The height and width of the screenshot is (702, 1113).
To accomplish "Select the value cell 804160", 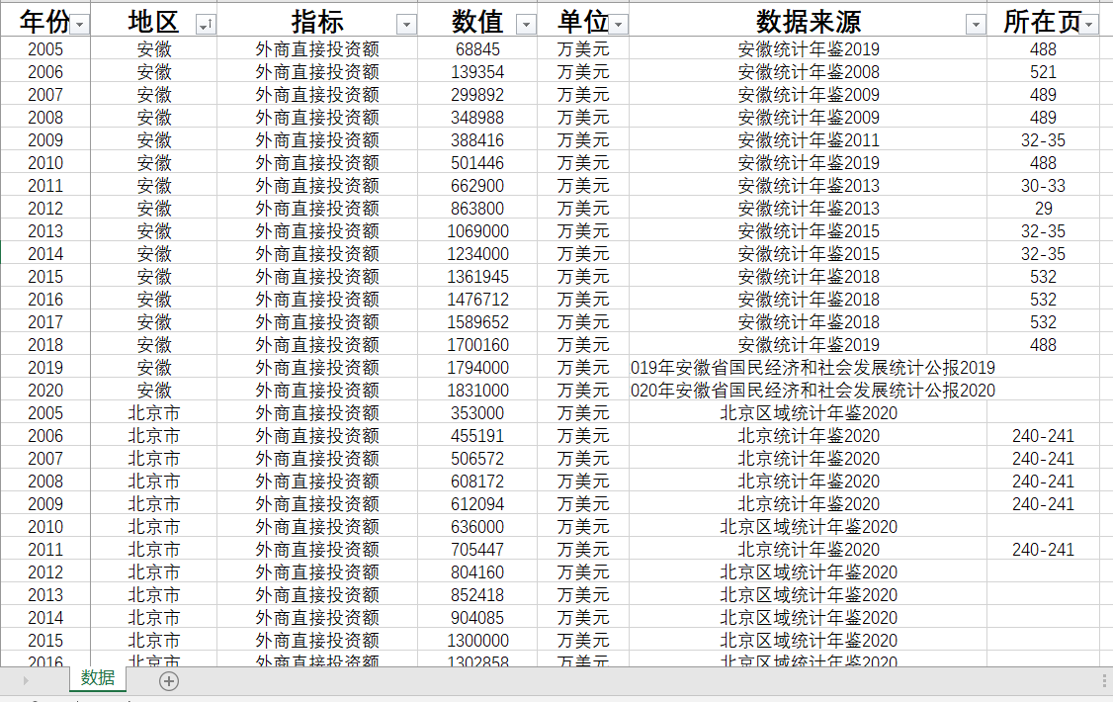I will click(477, 572).
